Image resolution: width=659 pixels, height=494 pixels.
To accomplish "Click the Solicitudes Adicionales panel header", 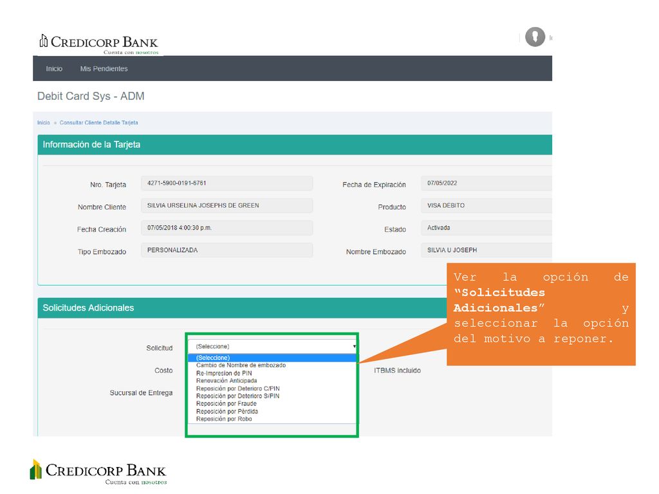I will click(x=242, y=308).
